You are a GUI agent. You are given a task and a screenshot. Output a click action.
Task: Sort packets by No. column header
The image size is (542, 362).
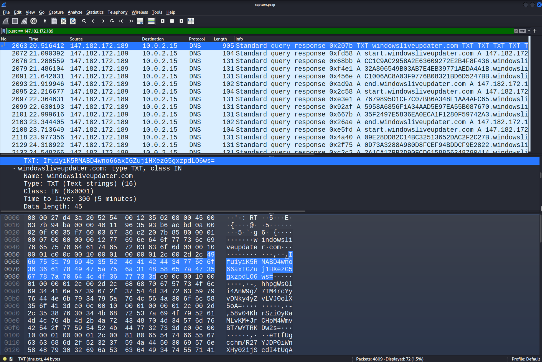pos(14,39)
